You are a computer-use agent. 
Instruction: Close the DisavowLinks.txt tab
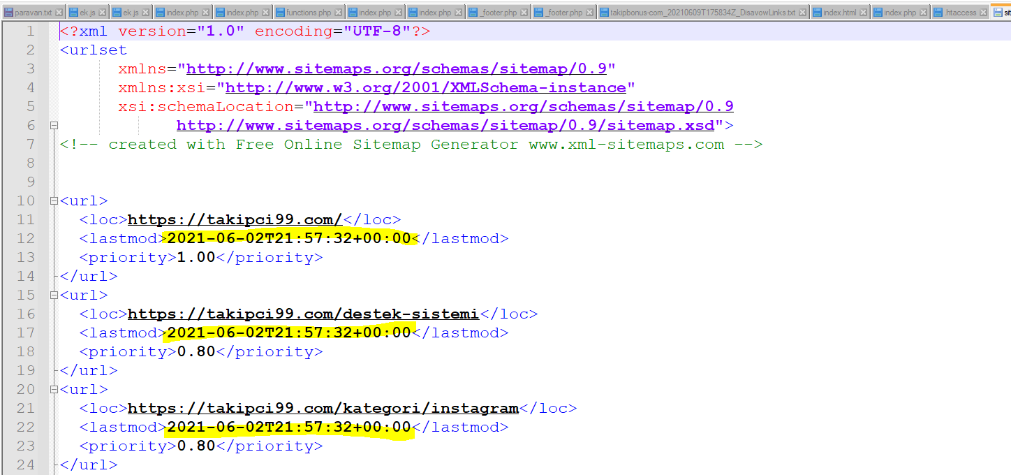pyautogui.click(x=802, y=13)
